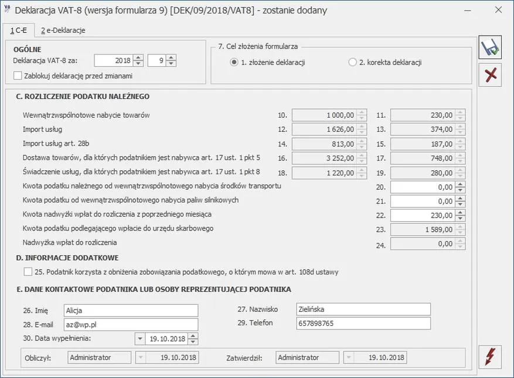
Task: Click the Data wypełnienia date 19.10.2018
Action: coord(167,339)
